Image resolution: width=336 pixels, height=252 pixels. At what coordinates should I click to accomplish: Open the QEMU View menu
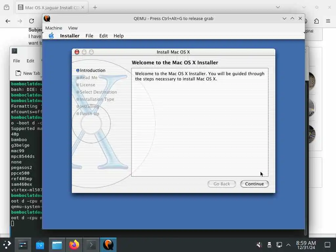coord(73,28)
